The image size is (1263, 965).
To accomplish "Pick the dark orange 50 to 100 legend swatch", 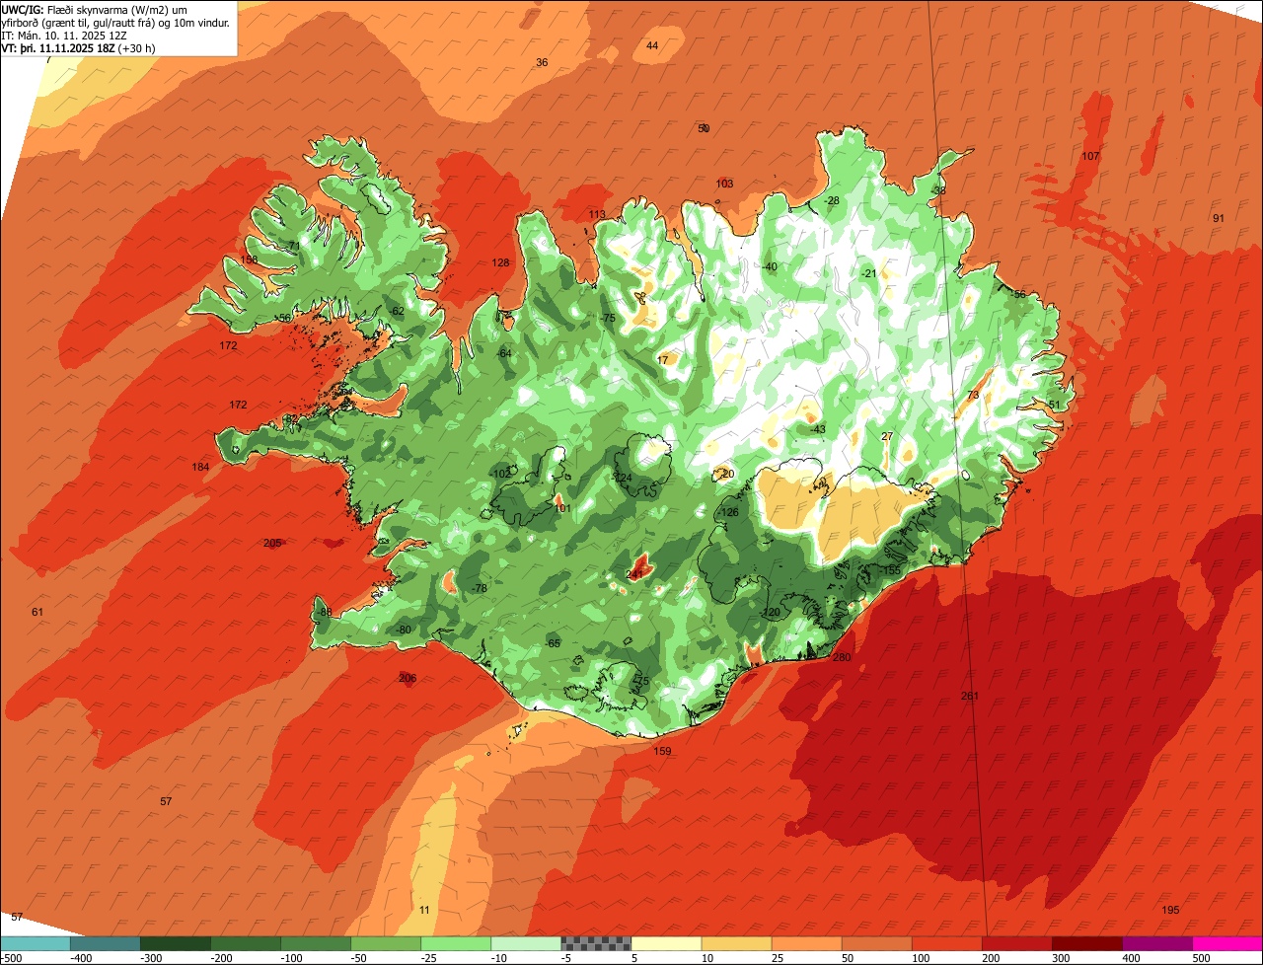I will 875,943.
